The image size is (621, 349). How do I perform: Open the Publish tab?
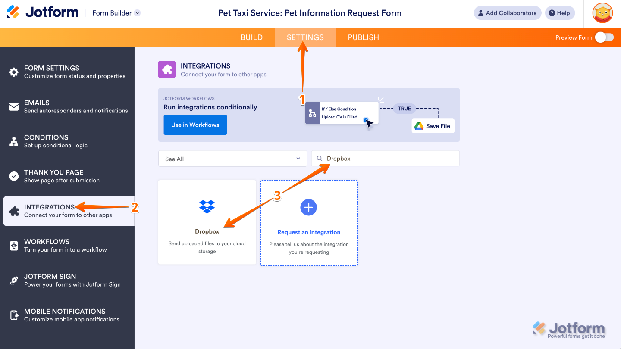(363, 37)
